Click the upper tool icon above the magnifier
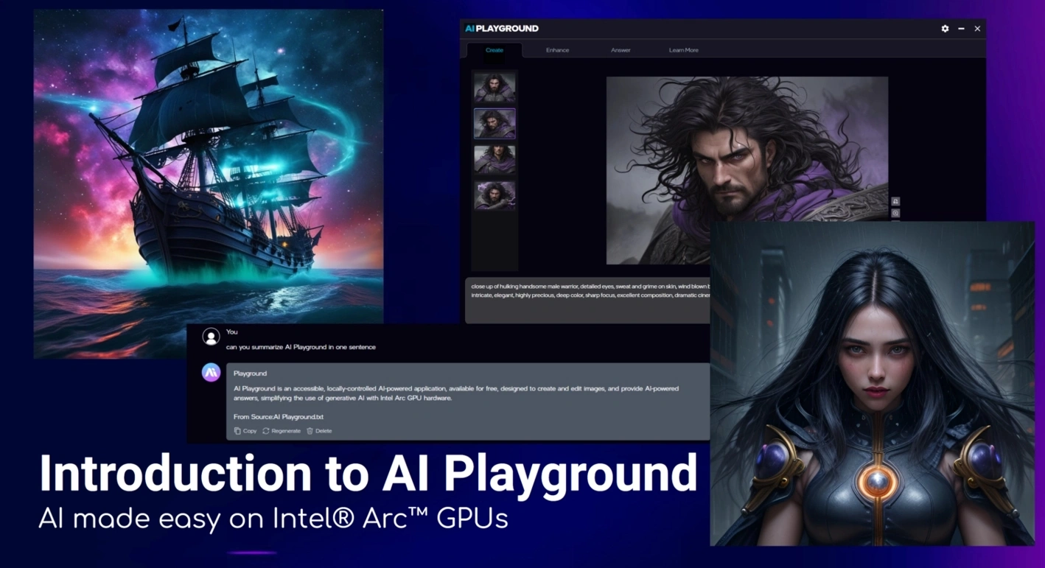 [895, 201]
